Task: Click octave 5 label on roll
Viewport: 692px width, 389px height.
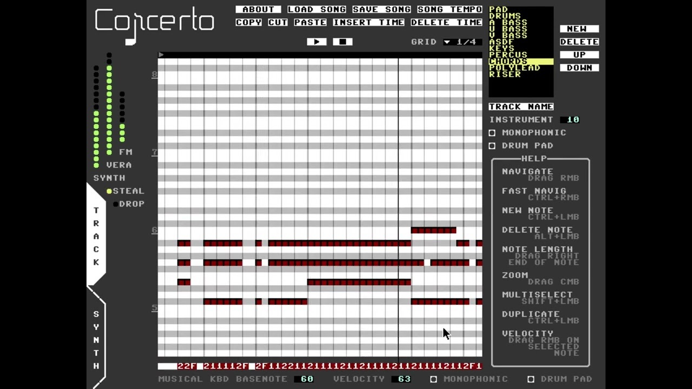Action: (155, 308)
